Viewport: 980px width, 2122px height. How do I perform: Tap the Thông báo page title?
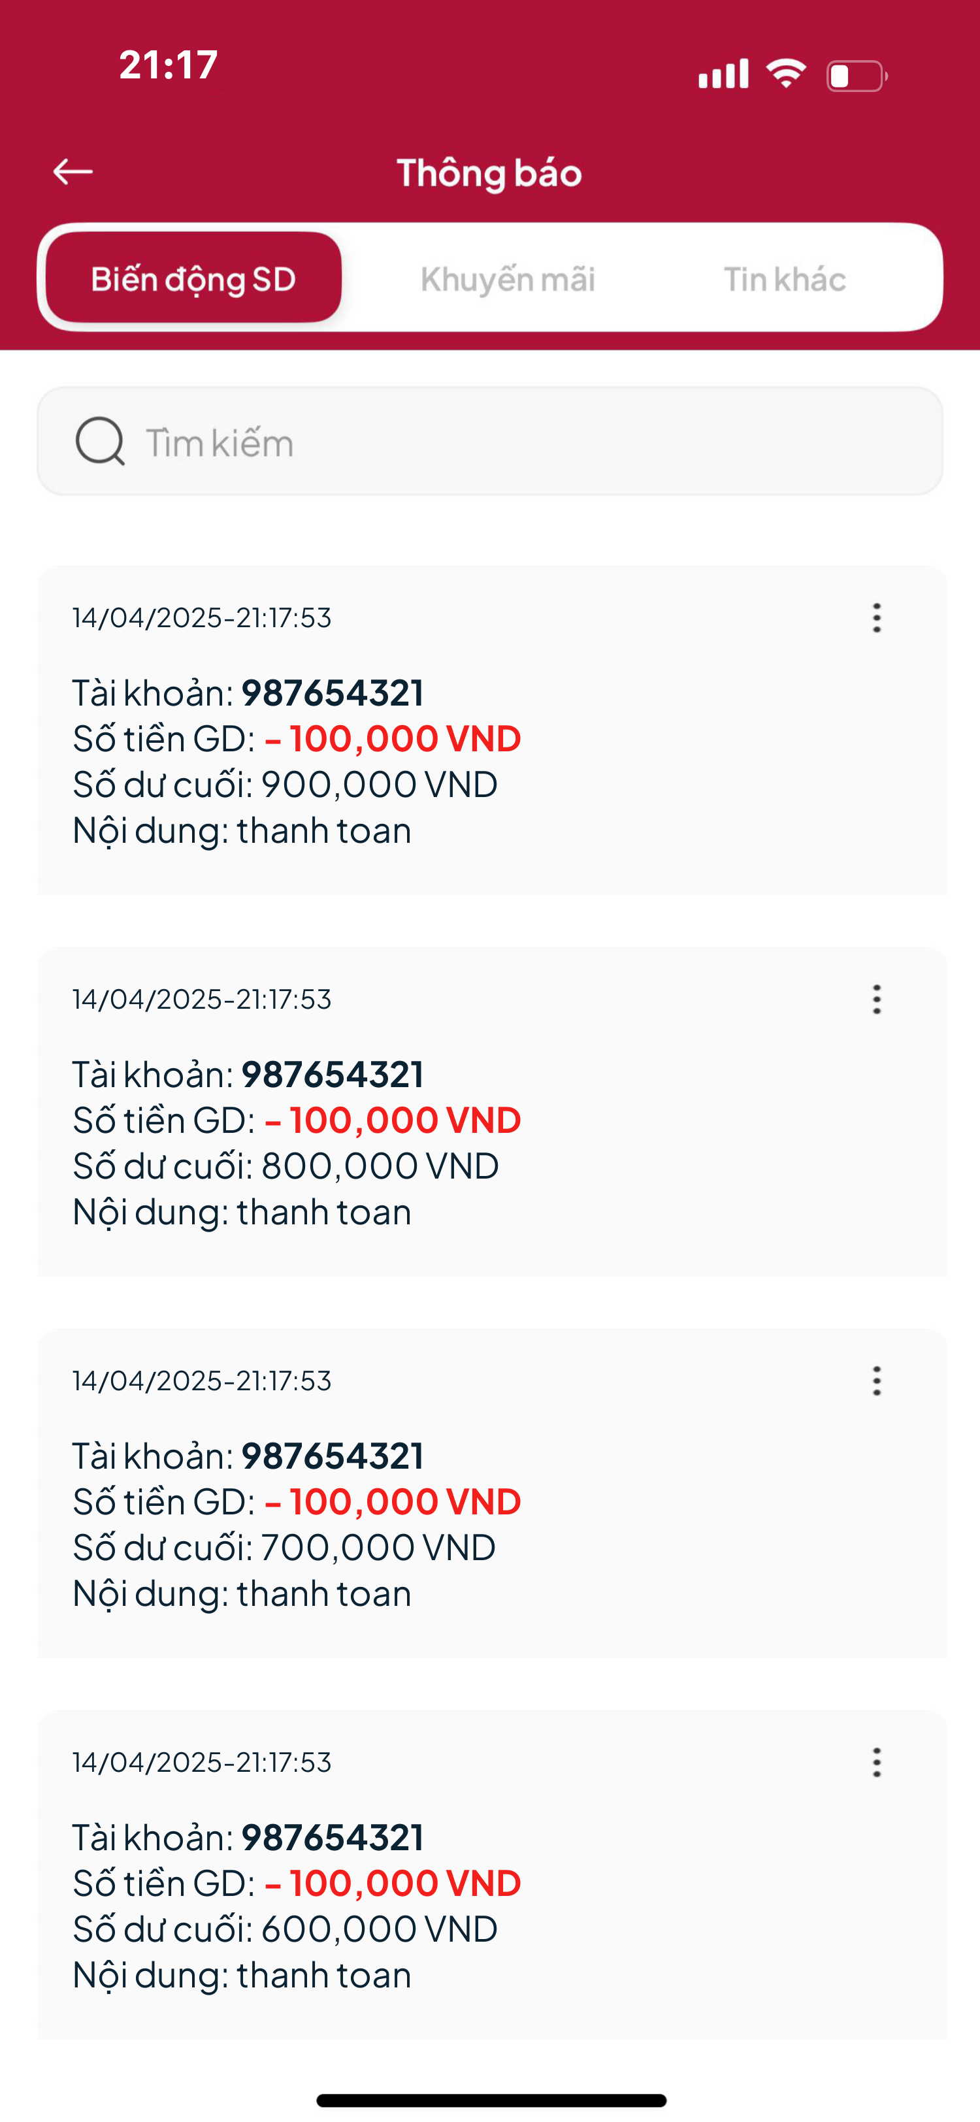tap(489, 173)
